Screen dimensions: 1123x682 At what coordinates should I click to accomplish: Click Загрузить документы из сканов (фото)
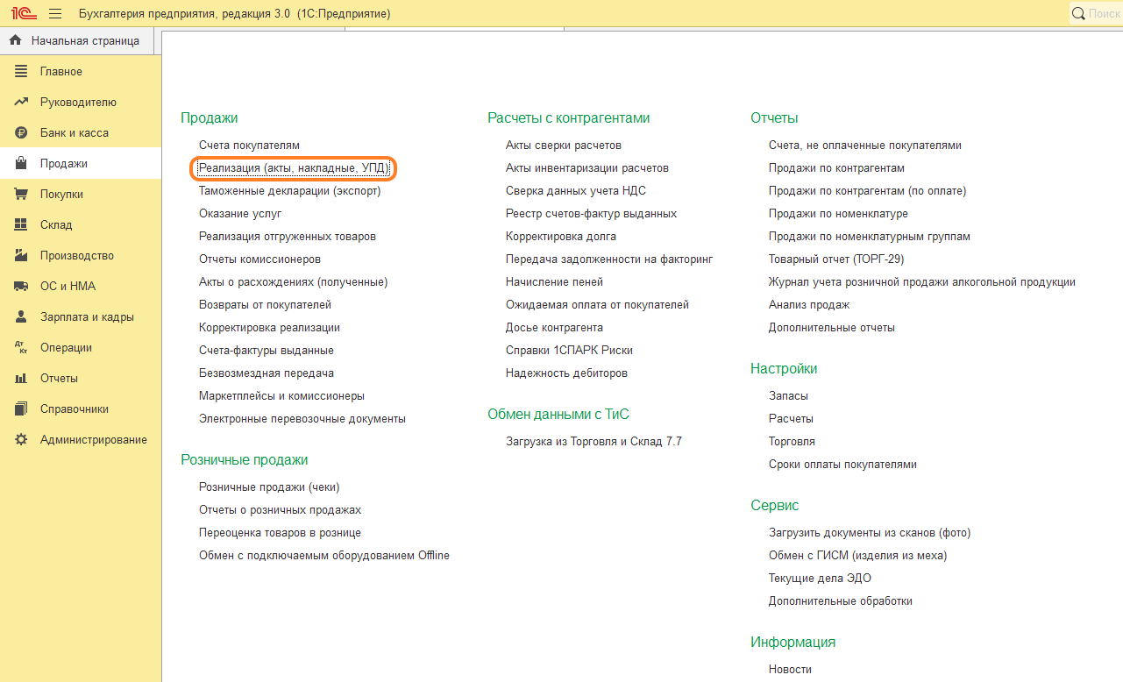[x=870, y=533]
